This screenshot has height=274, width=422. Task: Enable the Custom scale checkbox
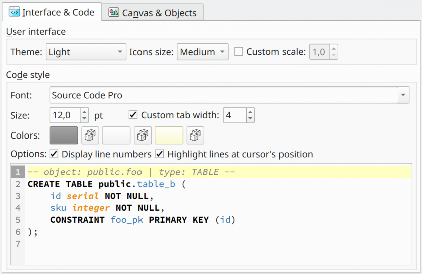239,51
